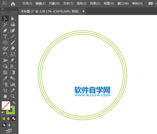Select the Direct Selection tool

click(x=13, y=18)
